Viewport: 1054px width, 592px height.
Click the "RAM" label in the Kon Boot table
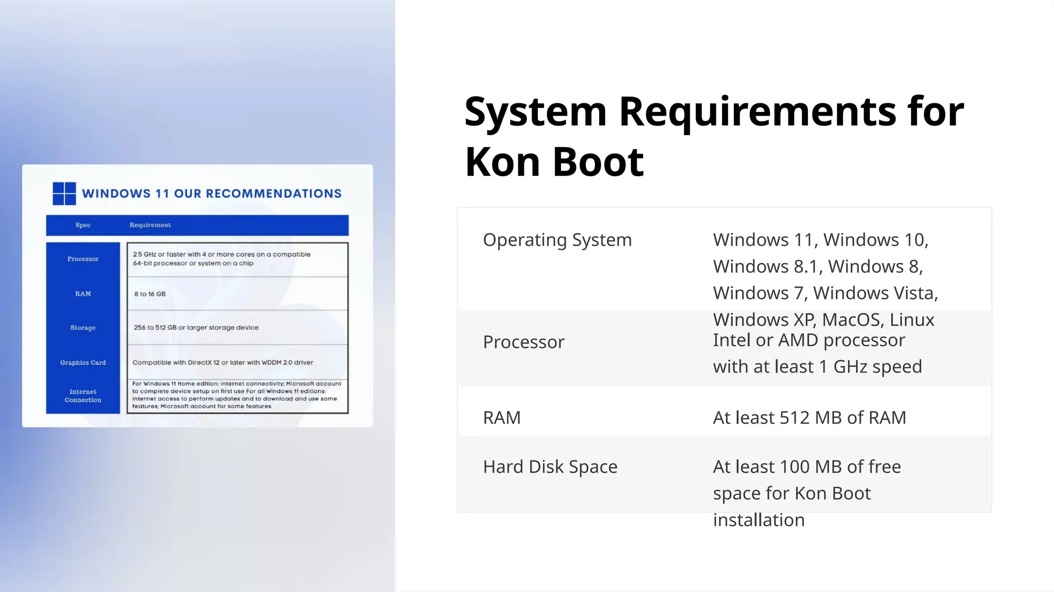click(502, 417)
